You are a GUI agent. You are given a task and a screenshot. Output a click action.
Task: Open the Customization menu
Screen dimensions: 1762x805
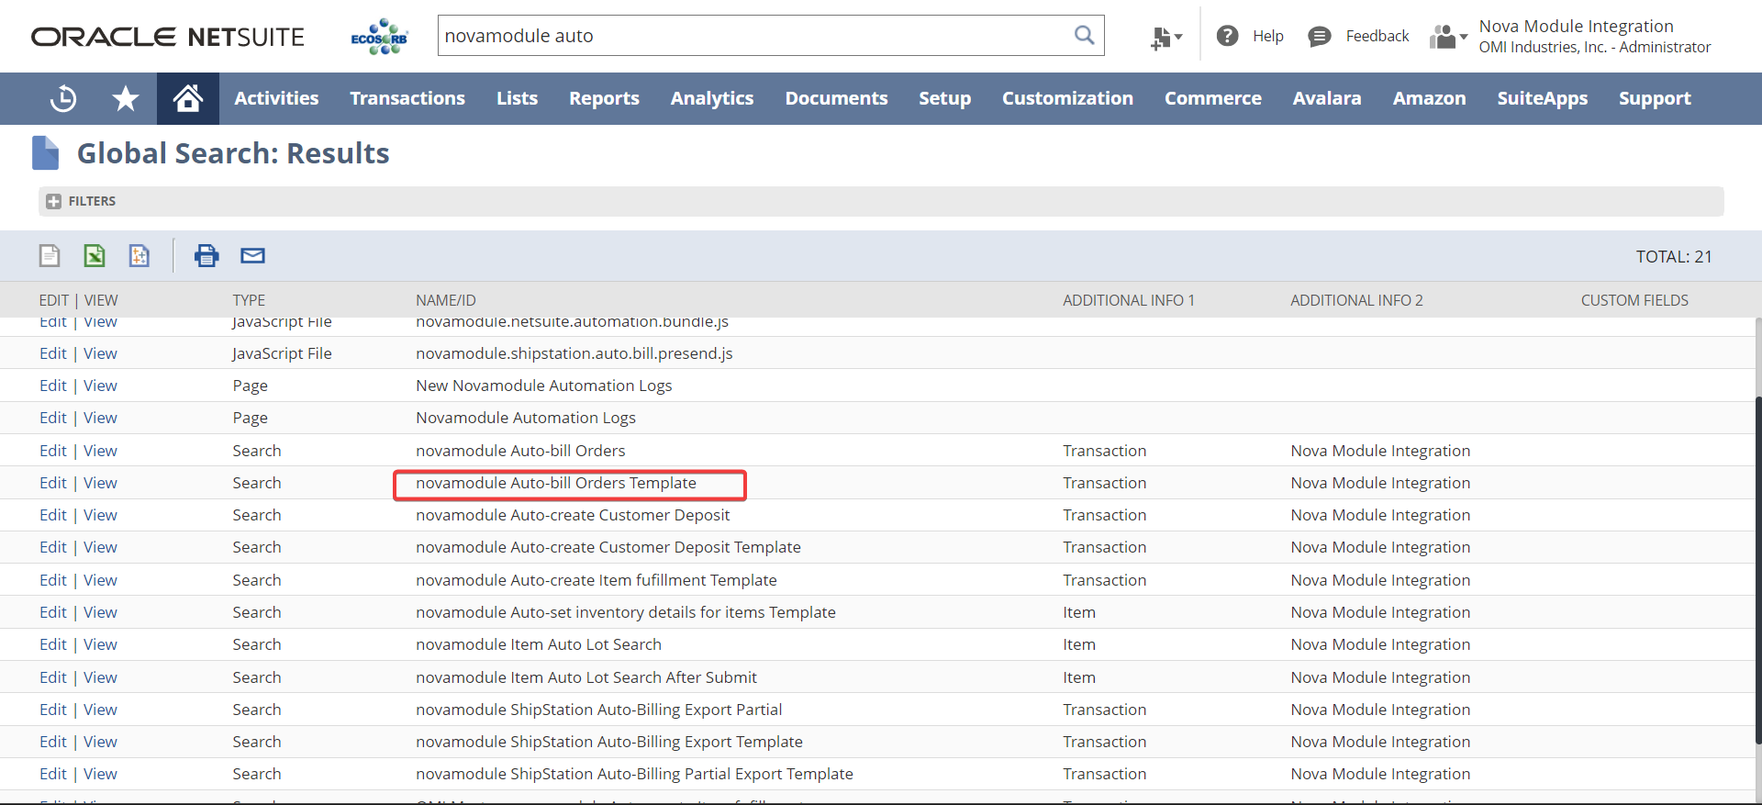[1067, 98]
